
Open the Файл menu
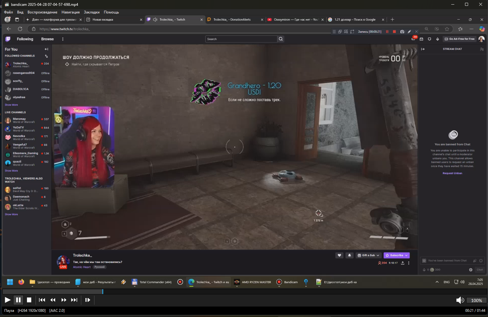point(9,12)
